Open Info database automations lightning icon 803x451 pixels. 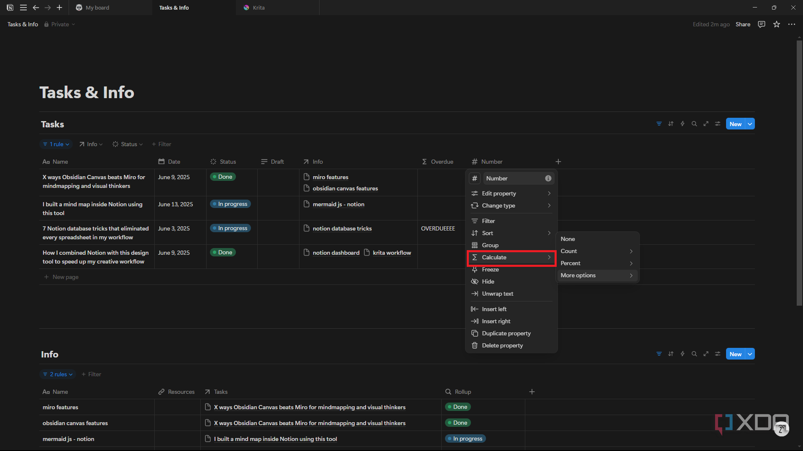point(683,354)
